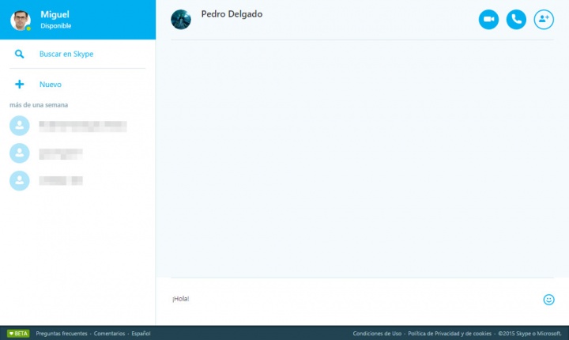569x340 pixels.
Task: Start a voice call using phone icon
Action: tap(516, 19)
